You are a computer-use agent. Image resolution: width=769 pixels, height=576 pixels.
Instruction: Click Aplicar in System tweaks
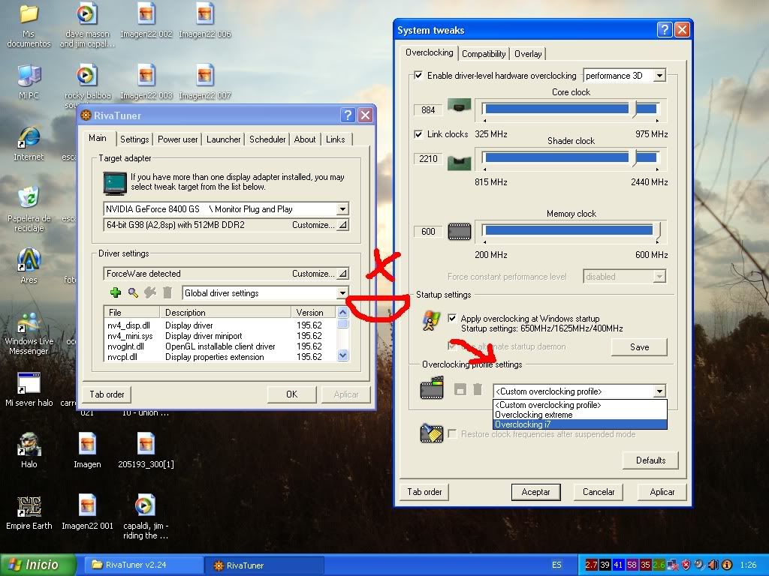(x=662, y=492)
